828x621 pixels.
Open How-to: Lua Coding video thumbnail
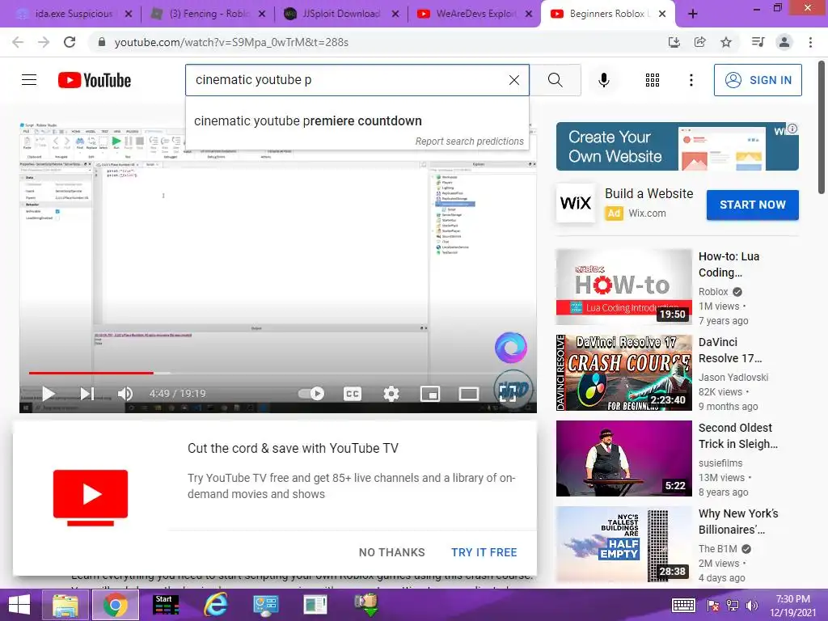pos(623,287)
